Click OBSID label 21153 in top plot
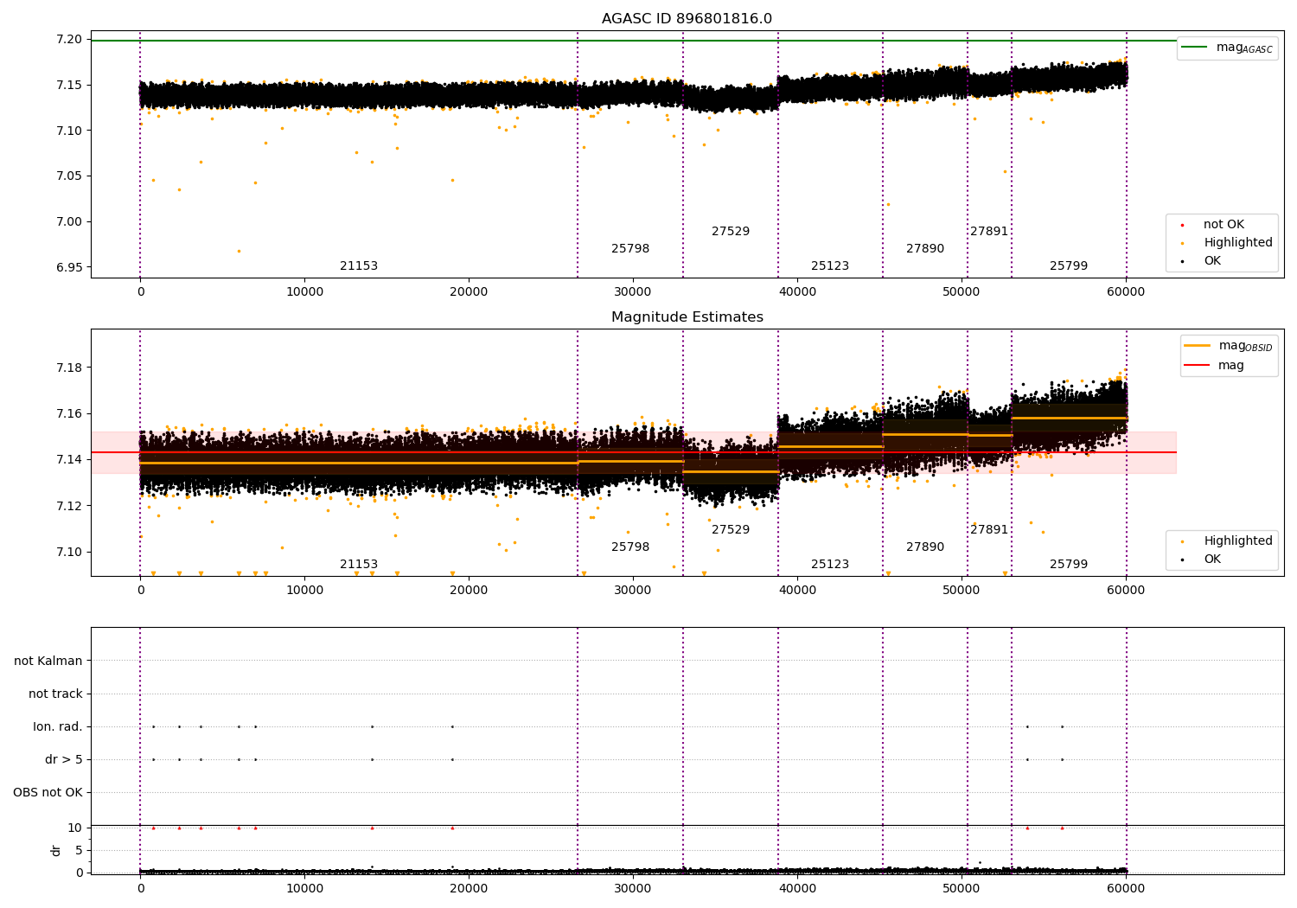 [x=359, y=266]
